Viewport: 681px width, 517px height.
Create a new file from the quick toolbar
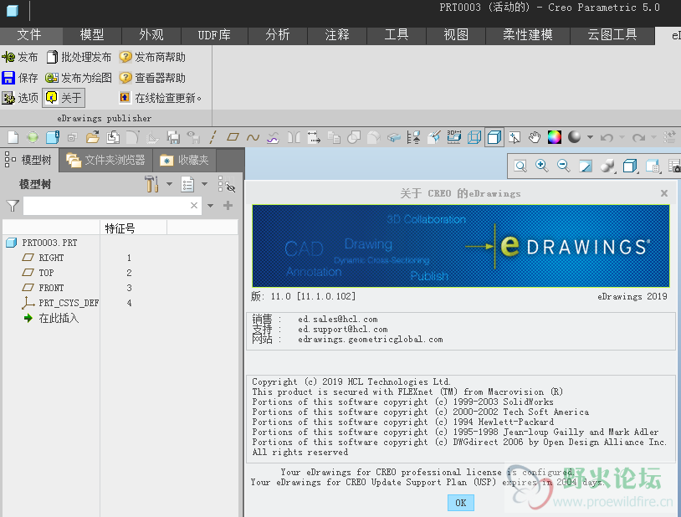tap(13, 138)
